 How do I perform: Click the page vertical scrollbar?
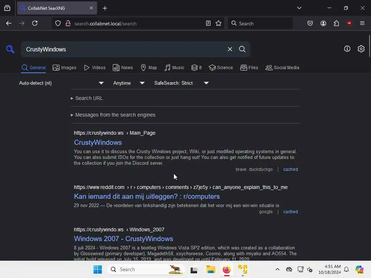coord(369,46)
